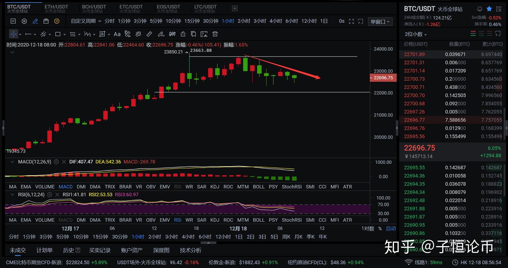Select the Fibonacci lines tool
This screenshot has width=508, height=268.
73,34
